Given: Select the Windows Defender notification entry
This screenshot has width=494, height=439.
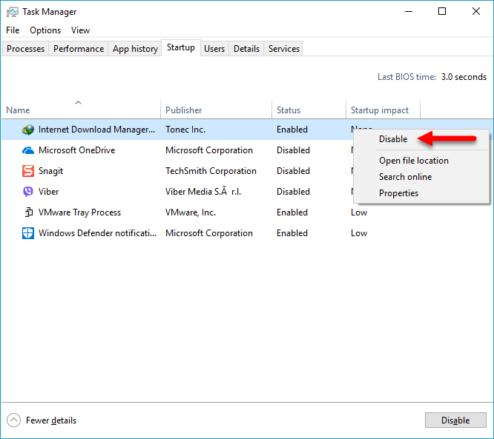Looking at the screenshot, I should click(x=97, y=233).
